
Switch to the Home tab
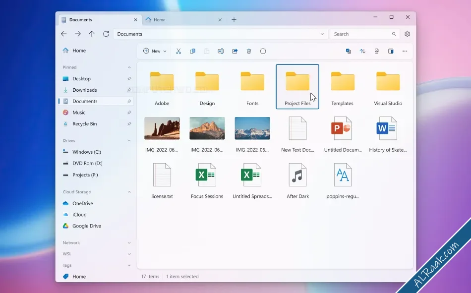tap(184, 19)
